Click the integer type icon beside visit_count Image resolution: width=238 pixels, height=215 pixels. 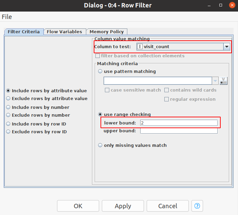coord(140,46)
